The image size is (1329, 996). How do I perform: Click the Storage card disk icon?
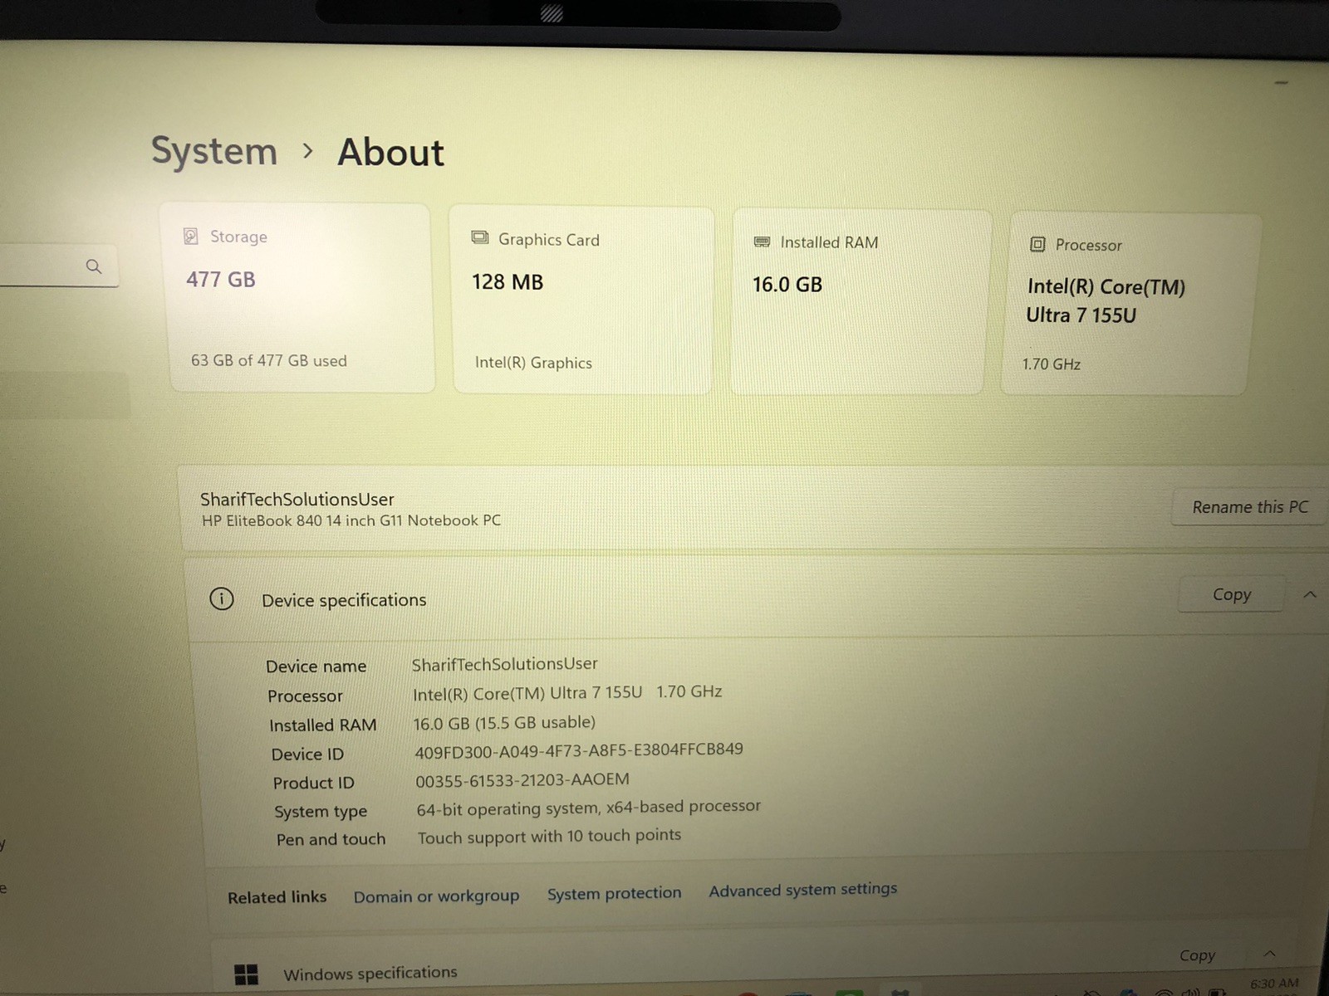coord(190,237)
